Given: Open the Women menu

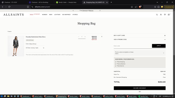Looking at the screenshot, I should pos(45,14).
